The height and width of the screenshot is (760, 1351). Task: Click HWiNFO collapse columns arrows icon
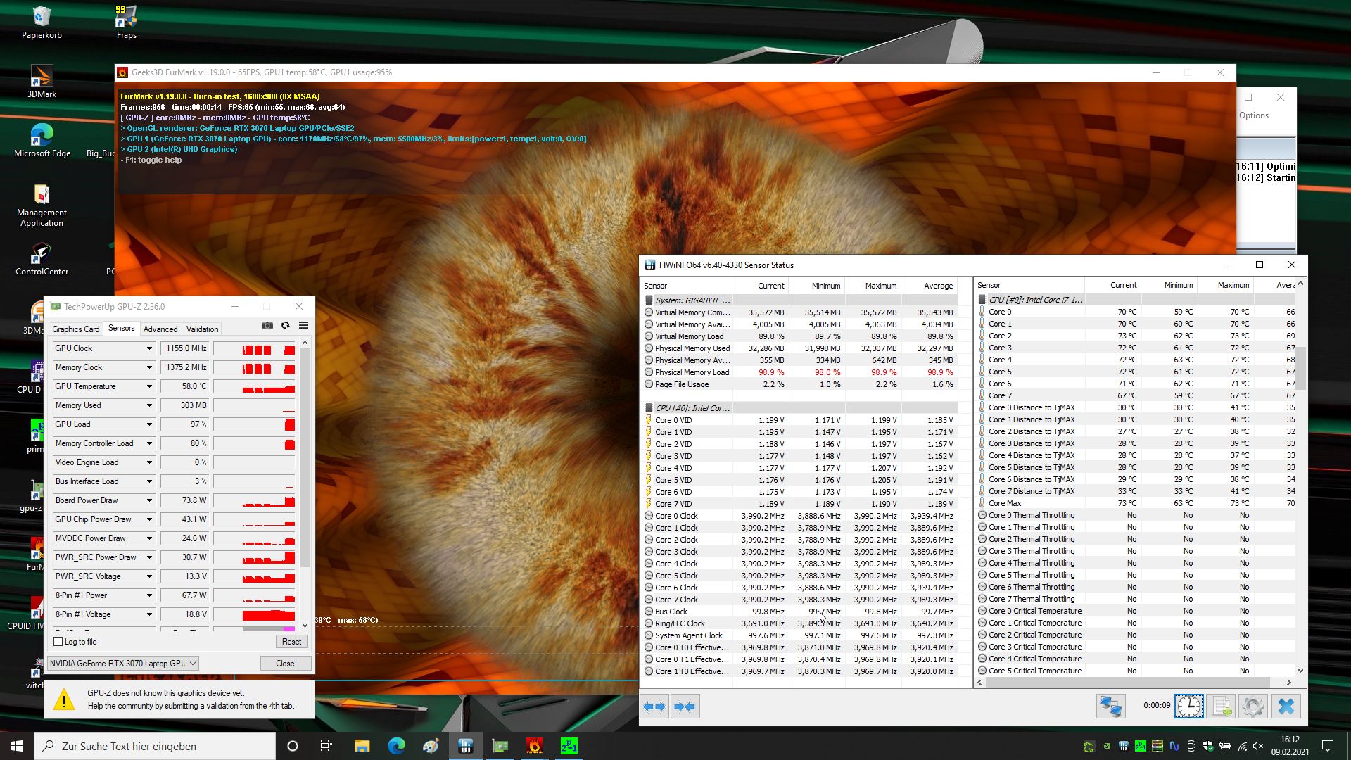[685, 707]
